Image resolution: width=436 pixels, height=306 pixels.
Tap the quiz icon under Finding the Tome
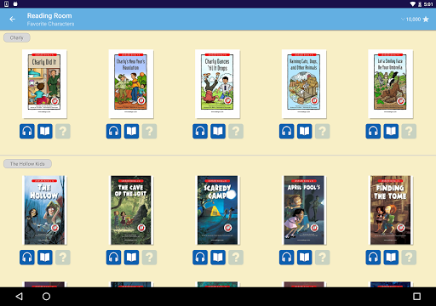[x=409, y=258]
